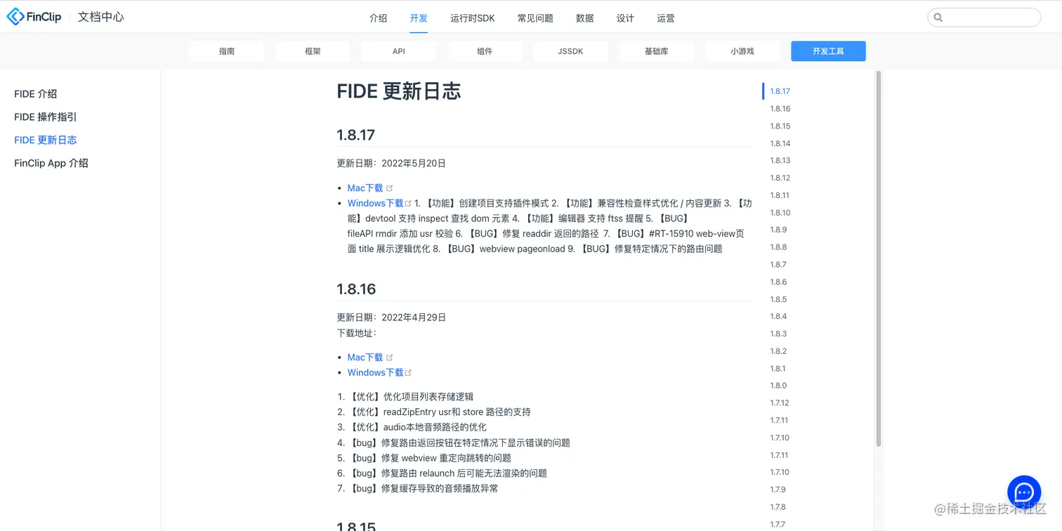Jump to 1.8.16 in the right outline
The width and height of the screenshot is (1062, 531).
pos(780,109)
